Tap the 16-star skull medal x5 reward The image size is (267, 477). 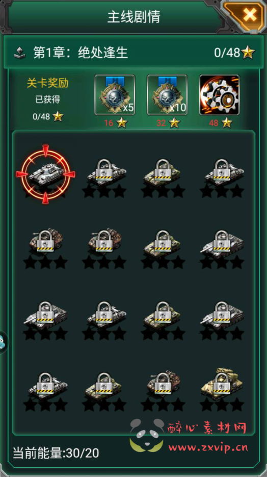point(115,95)
